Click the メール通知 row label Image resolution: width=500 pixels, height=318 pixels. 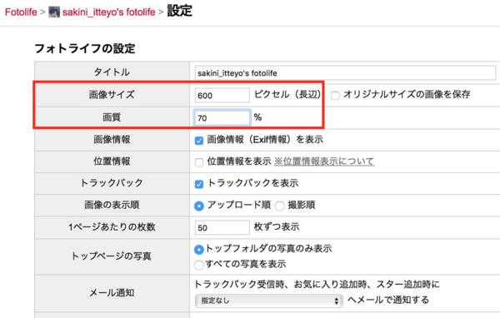pos(112,292)
